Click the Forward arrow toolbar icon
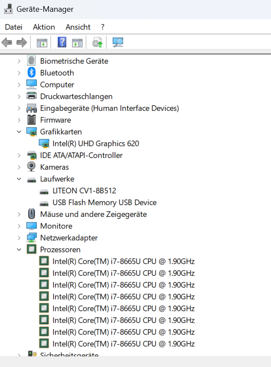Image resolution: width=271 pixels, height=367 pixels. pyautogui.click(x=22, y=42)
